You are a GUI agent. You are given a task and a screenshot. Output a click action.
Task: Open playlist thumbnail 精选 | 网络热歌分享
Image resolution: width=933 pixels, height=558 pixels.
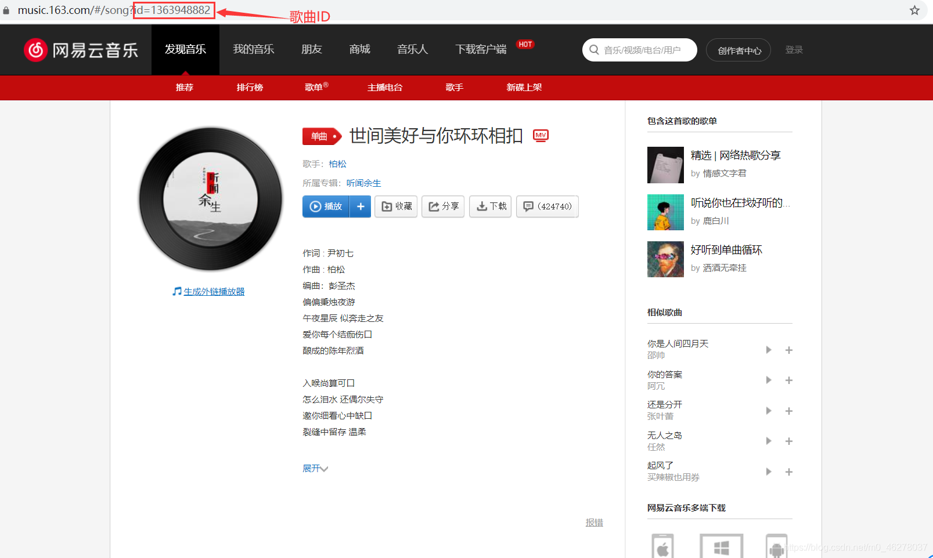coord(665,165)
